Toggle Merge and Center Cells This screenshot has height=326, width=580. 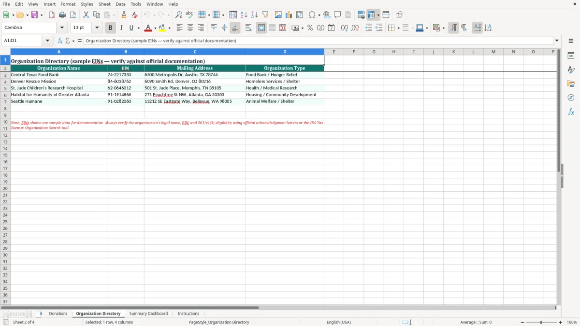(x=261, y=28)
